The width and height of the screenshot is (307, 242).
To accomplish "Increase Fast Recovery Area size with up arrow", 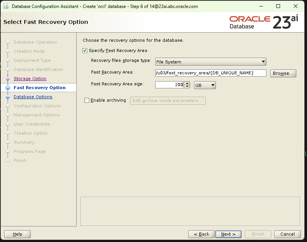I will (187, 83).
